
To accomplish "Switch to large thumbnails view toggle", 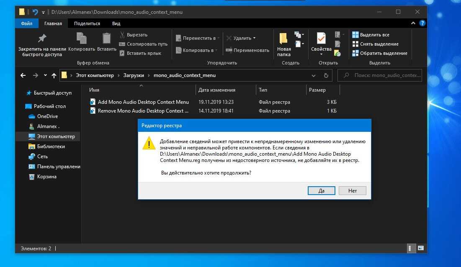I will (x=420, y=249).
